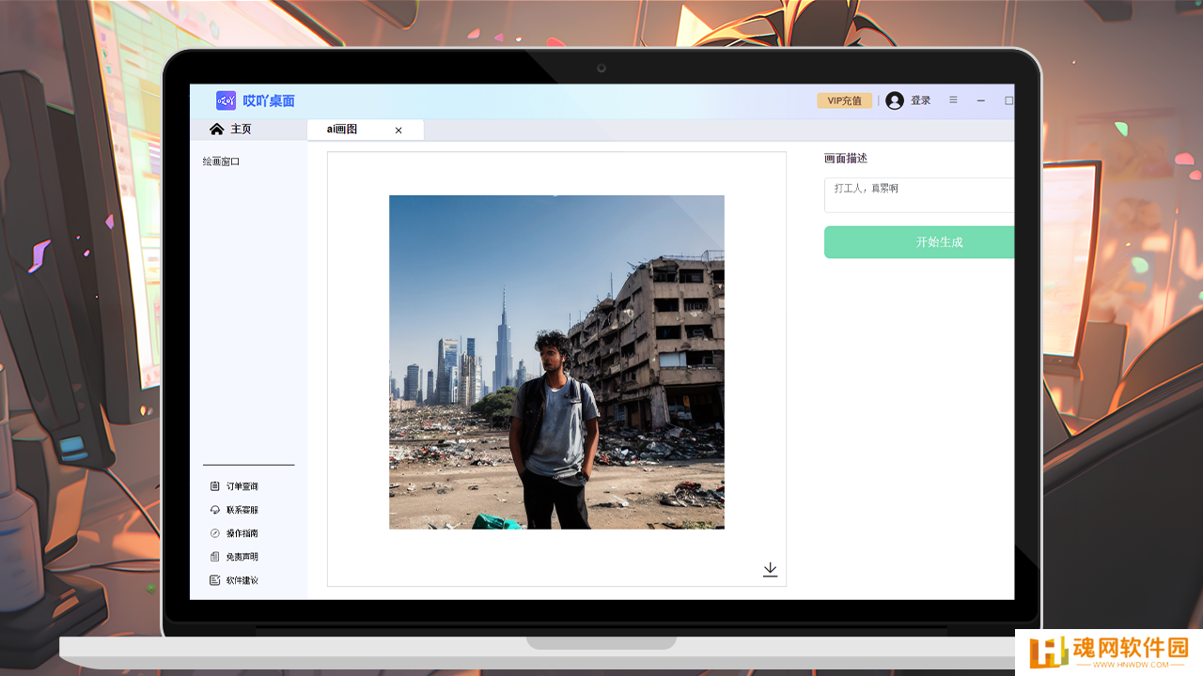Open the 操作指南 guide compass icon
The height and width of the screenshot is (676, 1203).
[x=215, y=533]
